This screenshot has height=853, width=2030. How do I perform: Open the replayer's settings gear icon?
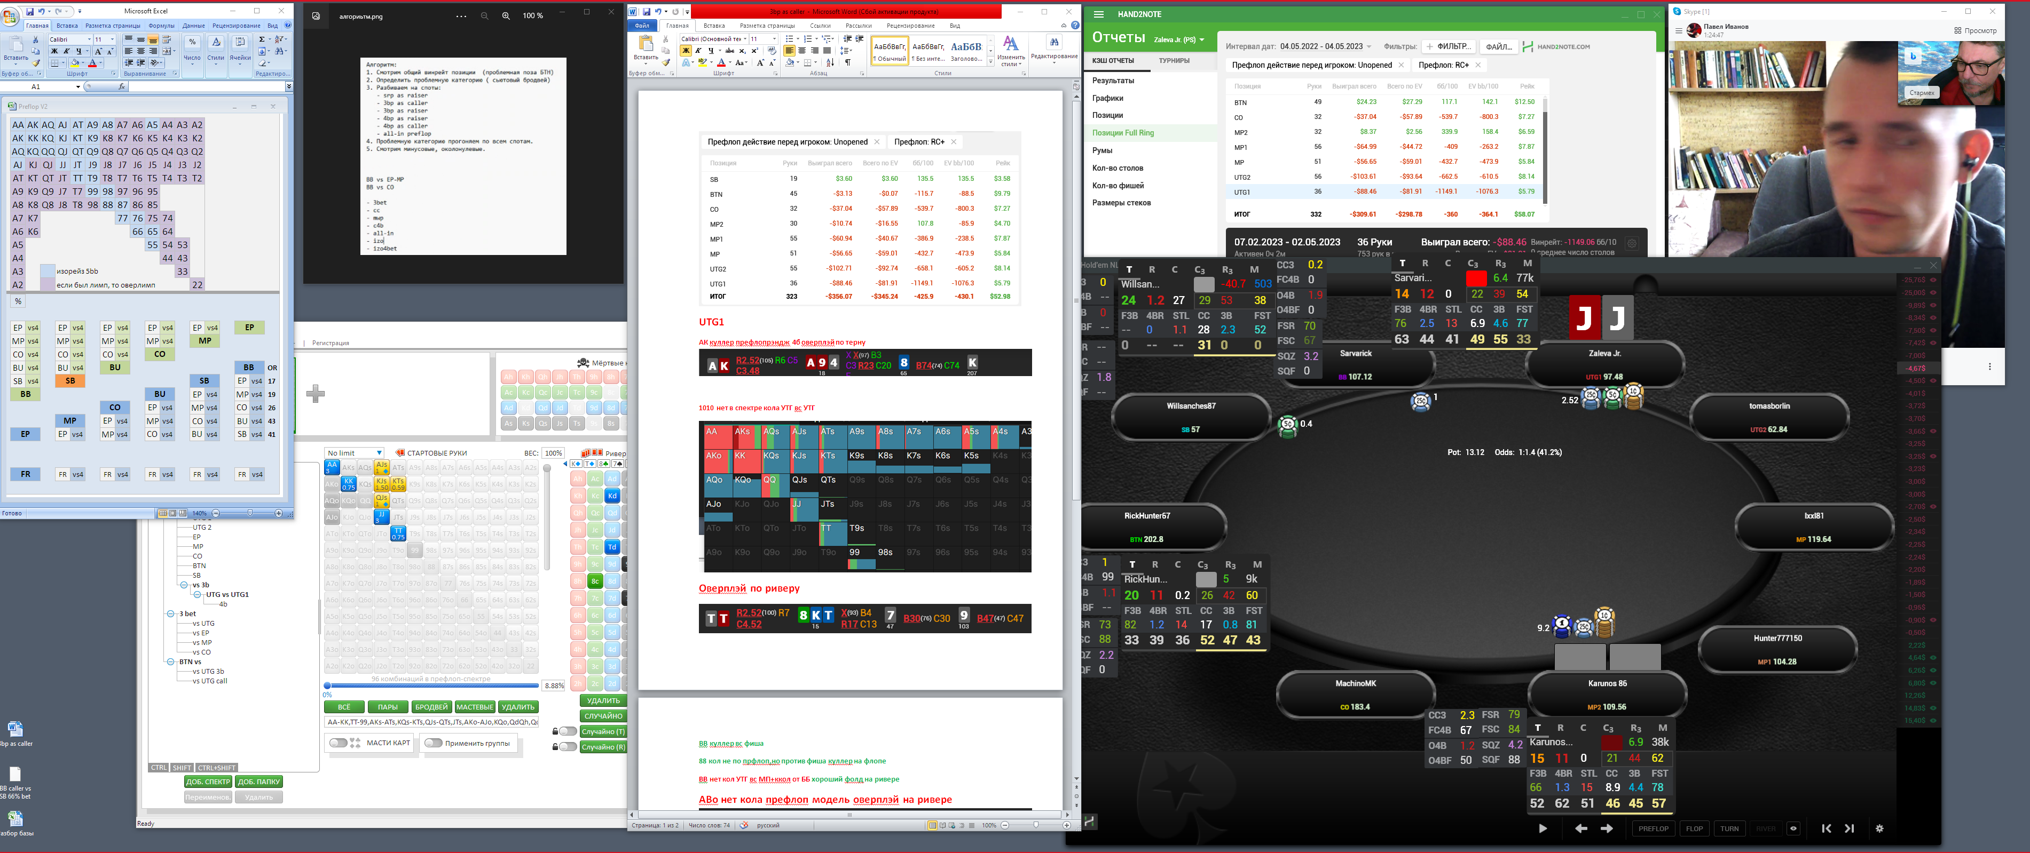tap(1879, 828)
